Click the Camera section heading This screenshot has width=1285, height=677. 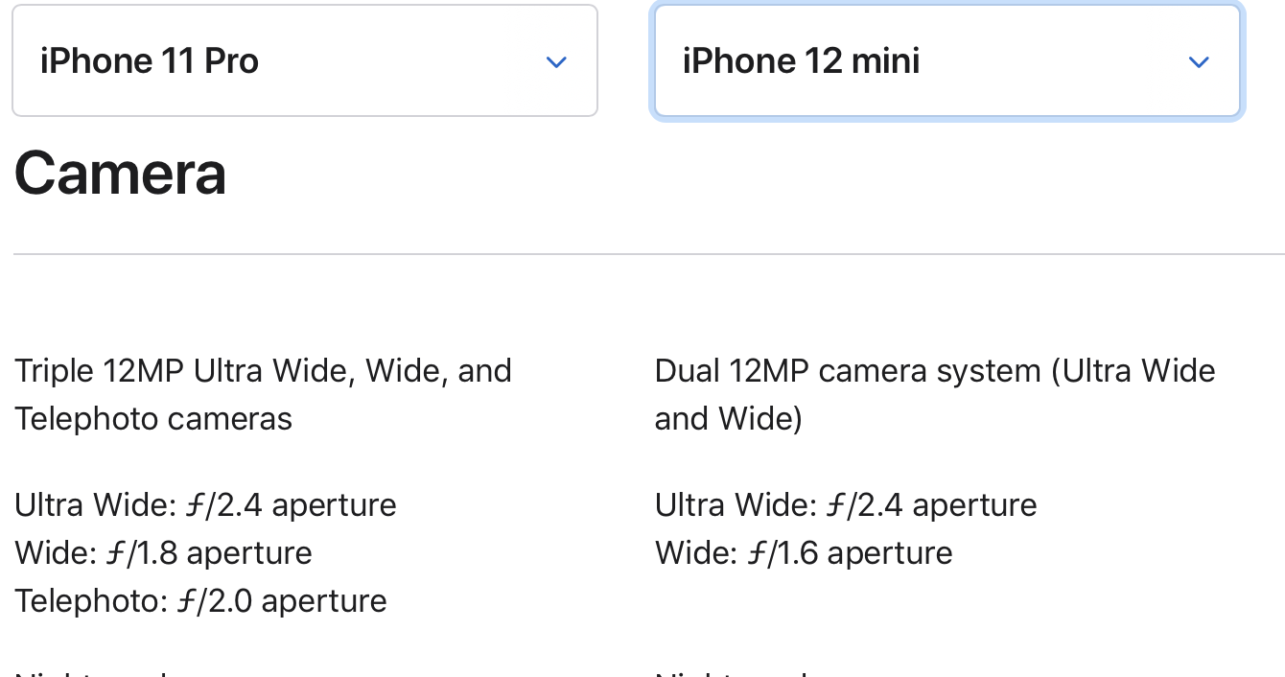click(121, 174)
